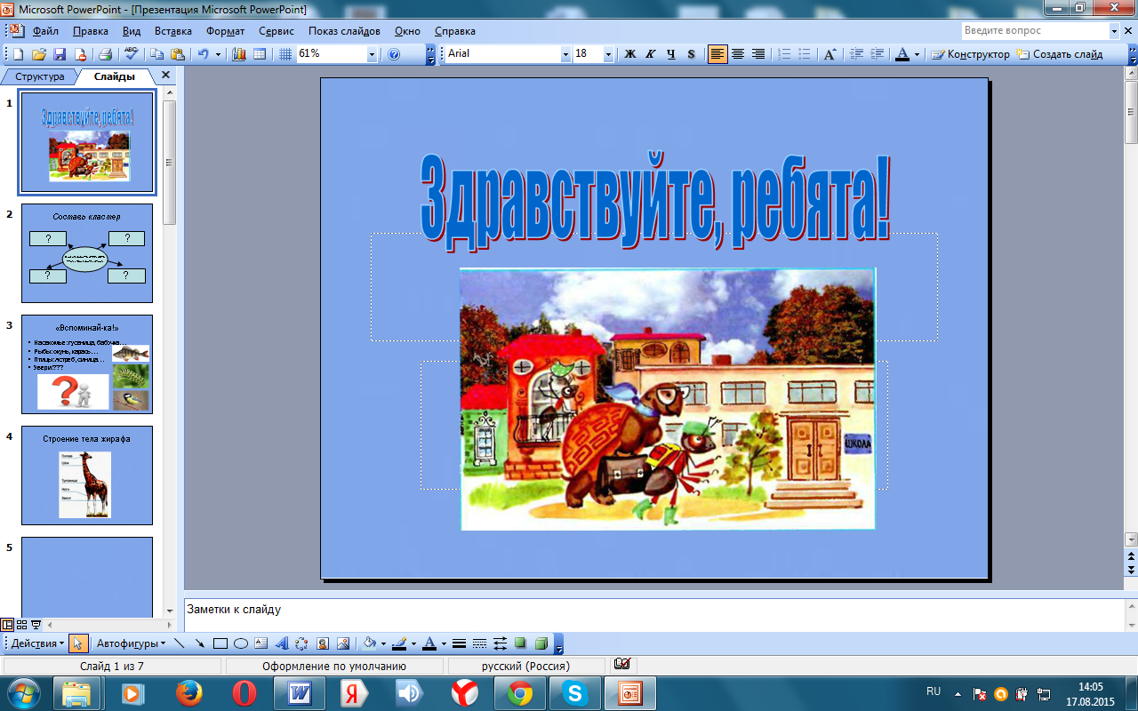The width and height of the screenshot is (1138, 711).
Task: Open toolbar font color dropdown arrow
Action: (x=917, y=54)
